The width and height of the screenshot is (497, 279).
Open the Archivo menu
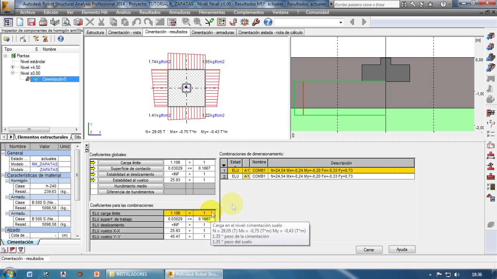[x=28, y=12]
